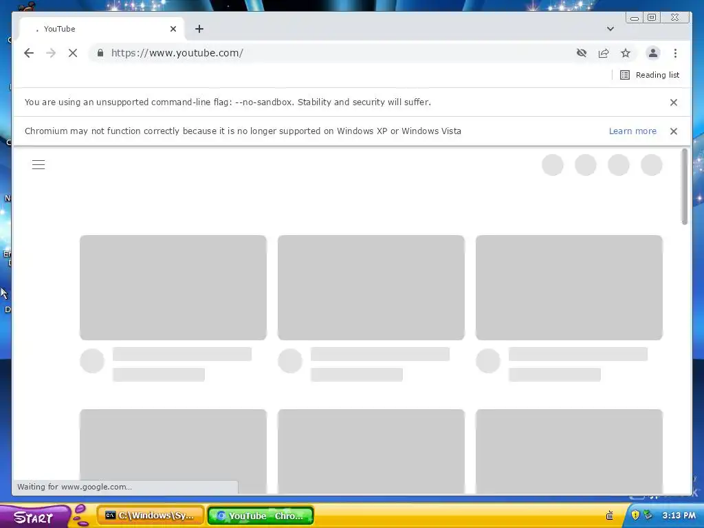The width and height of the screenshot is (704, 528).
Task: Open the Reading list
Action: click(x=650, y=75)
